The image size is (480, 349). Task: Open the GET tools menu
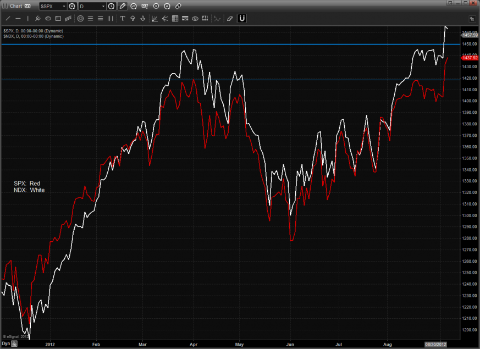[145, 6]
